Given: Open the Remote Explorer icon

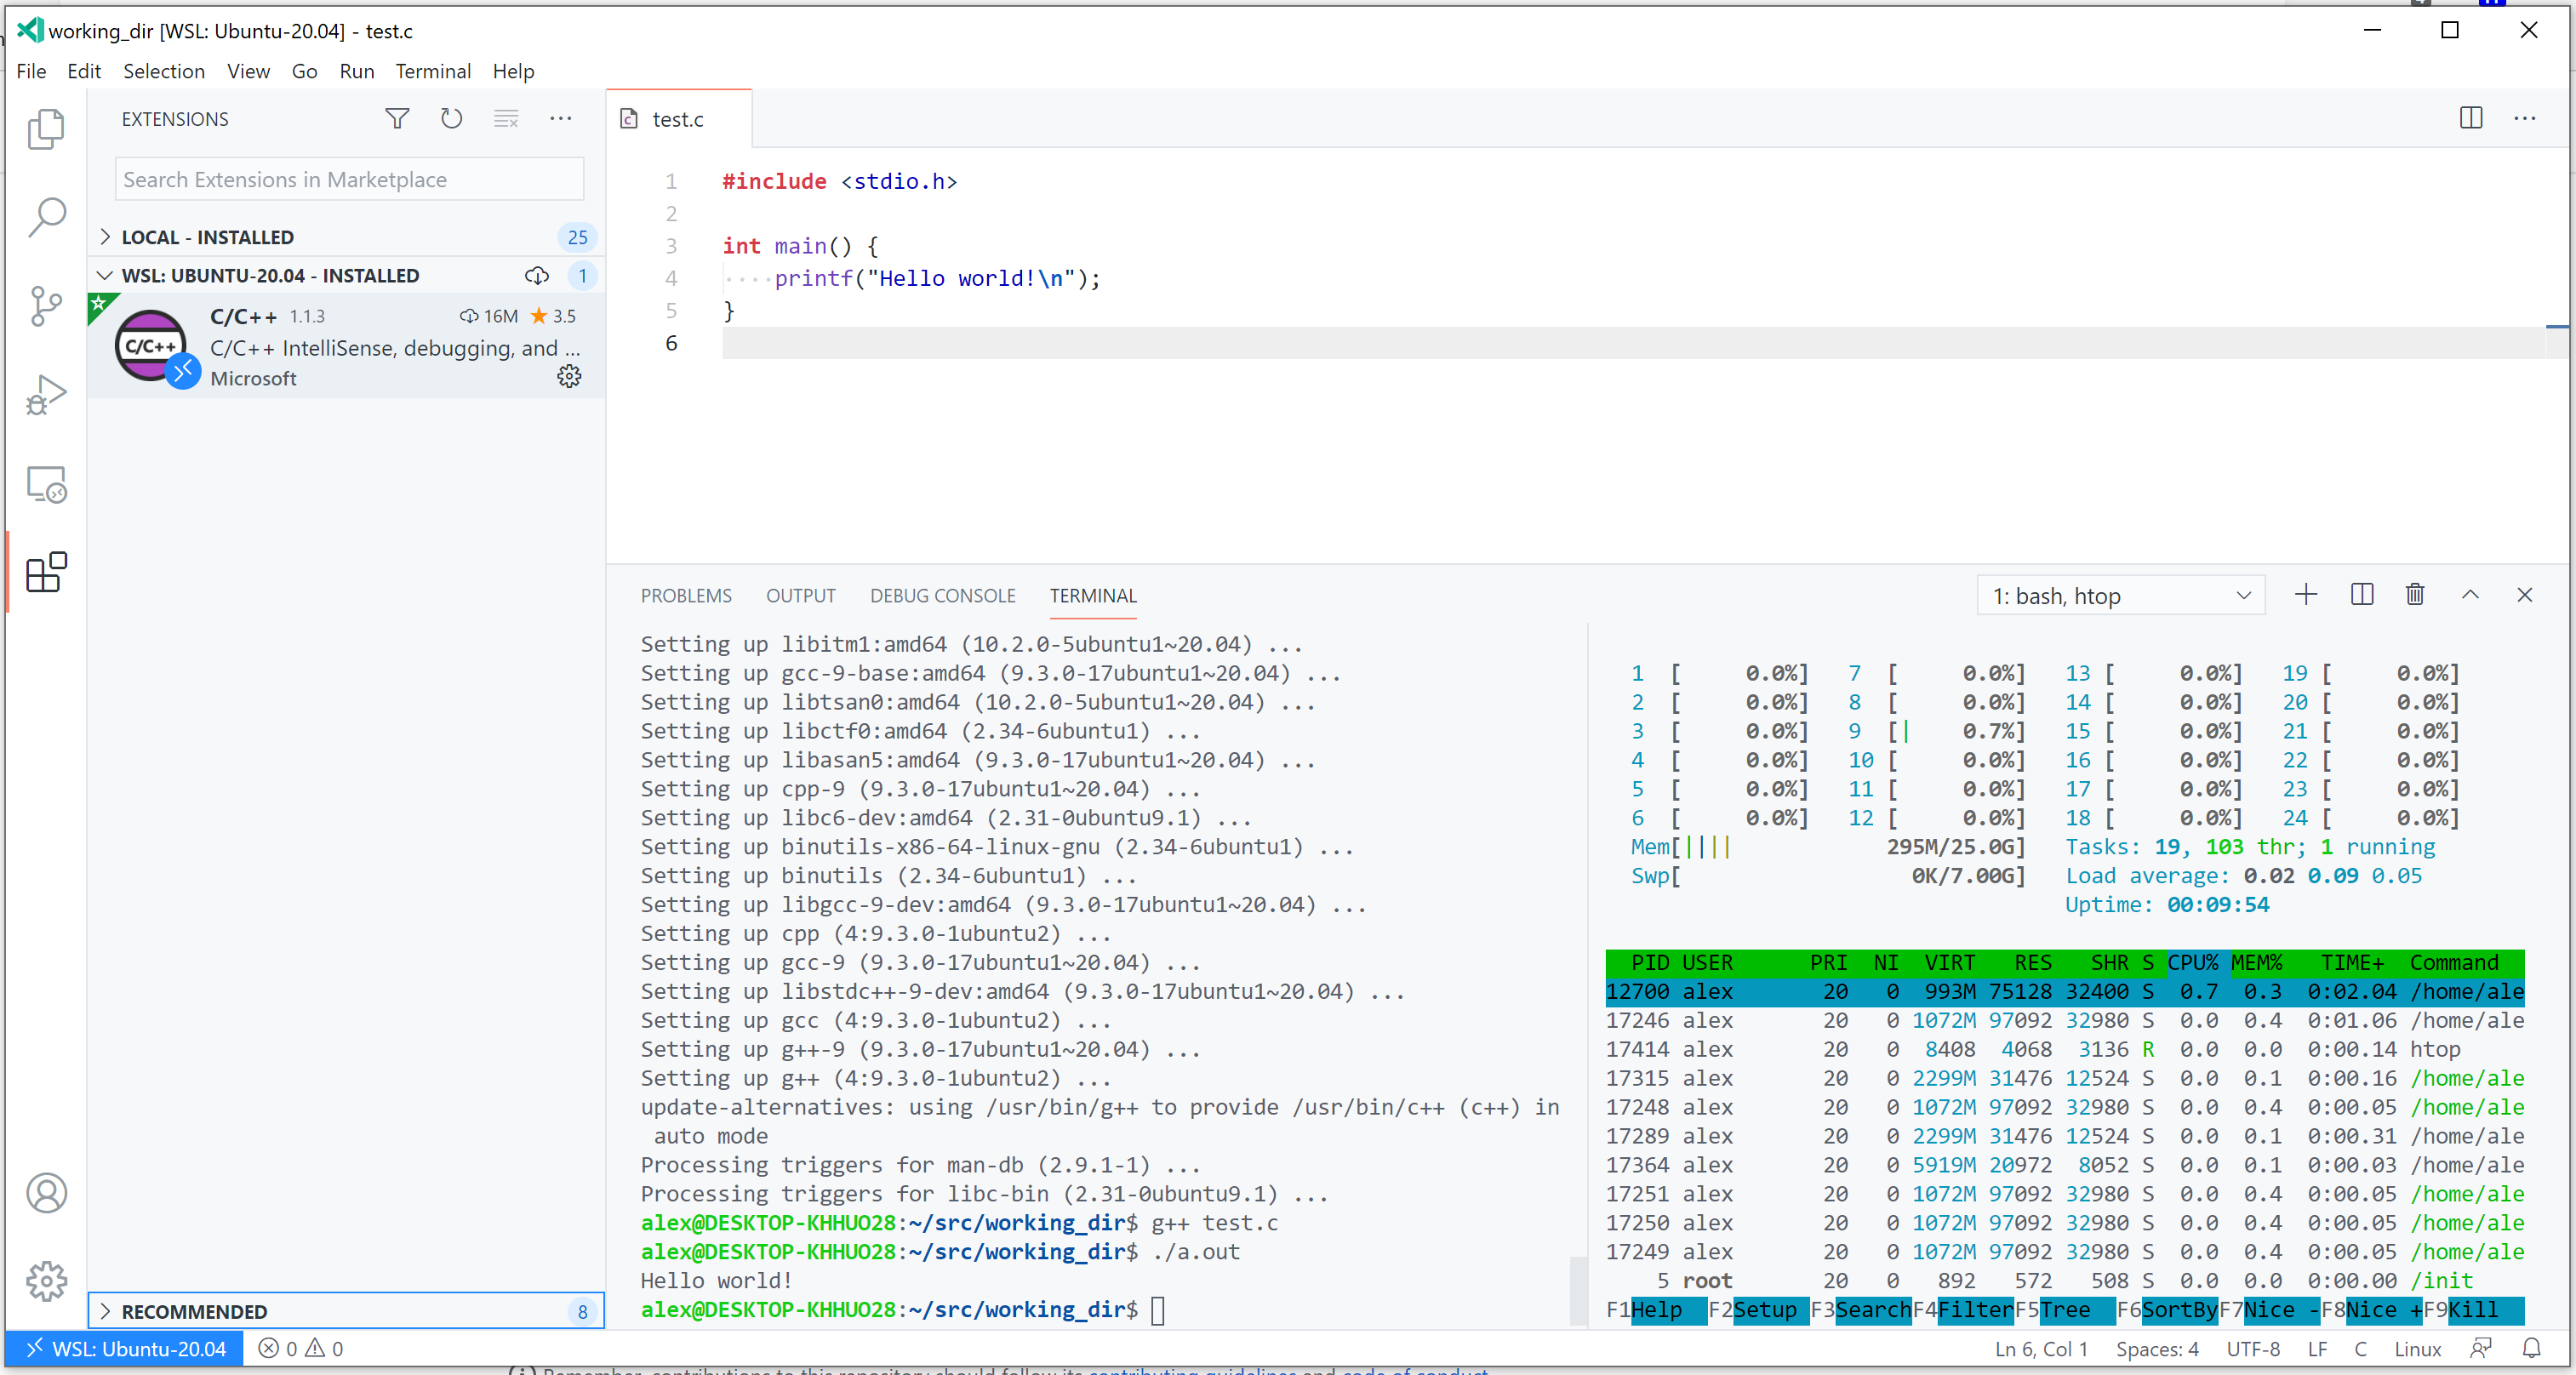Looking at the screenshot, I should 46,483.
